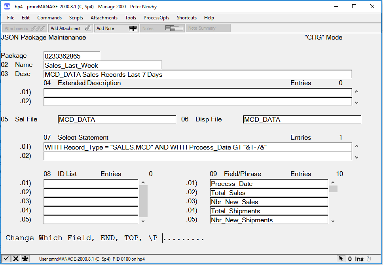Click the ID List scrollbar thumb
Viewport: 383px width, 265px height.
click(x=143, y=201)
